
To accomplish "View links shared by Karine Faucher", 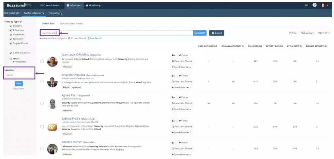I will click(x=182, y=149).
